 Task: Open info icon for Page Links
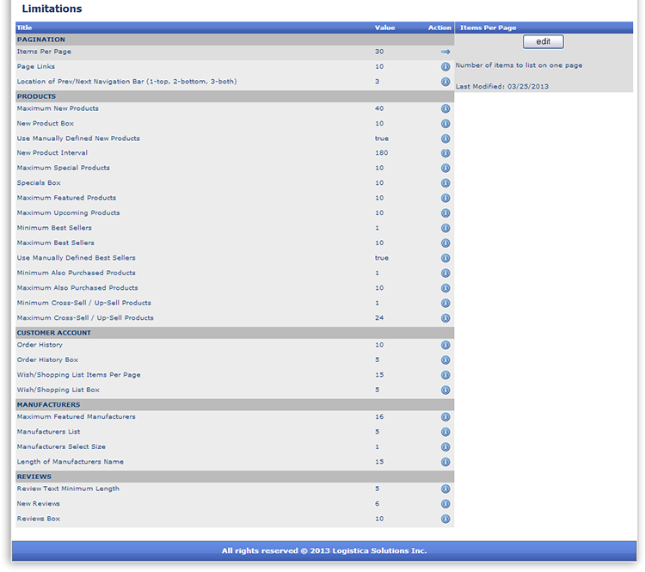pyautogui.click(x=445, y=67)
